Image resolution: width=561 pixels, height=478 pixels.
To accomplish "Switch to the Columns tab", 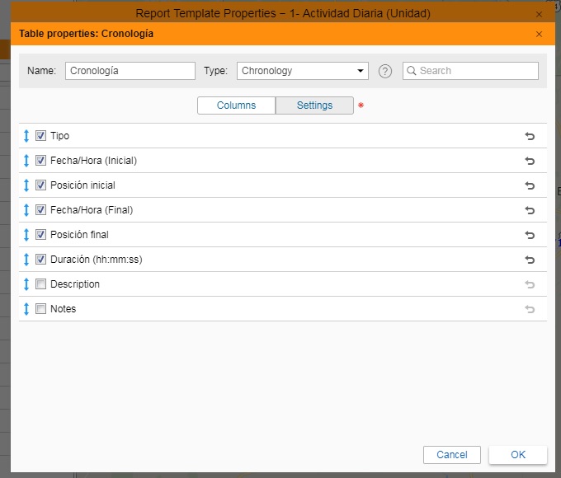I will [x=236, y=105].
